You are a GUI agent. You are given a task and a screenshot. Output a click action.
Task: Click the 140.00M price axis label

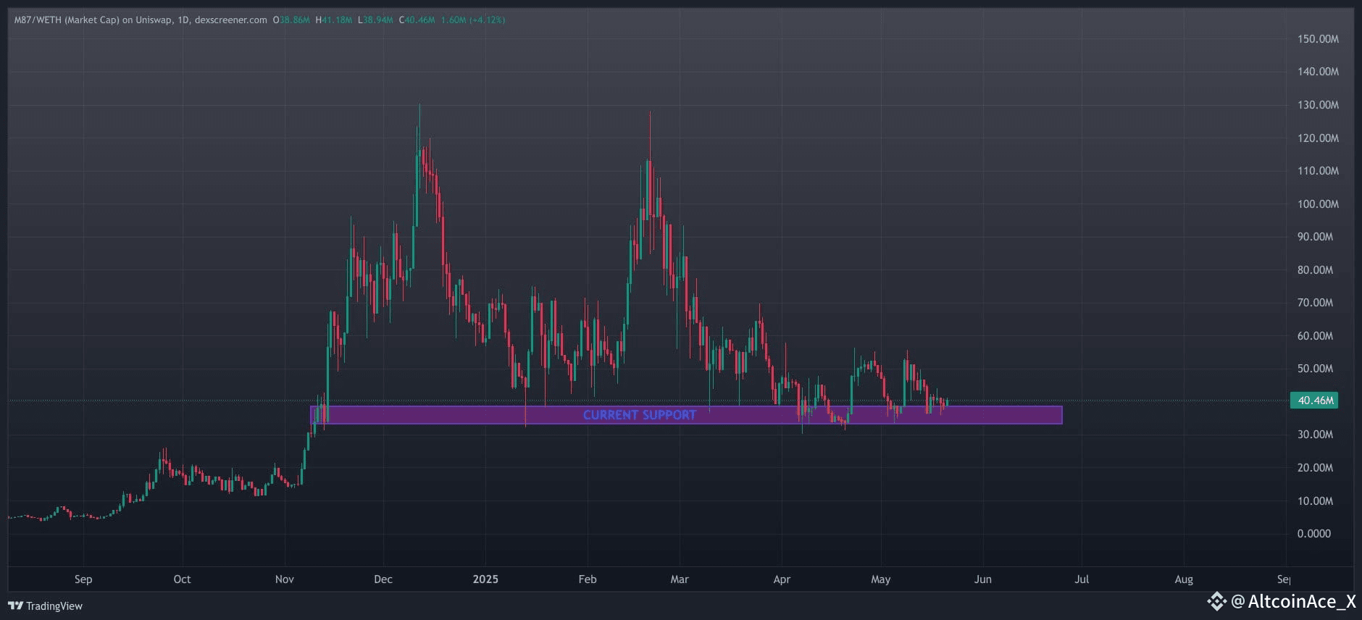coord(1318,72)
